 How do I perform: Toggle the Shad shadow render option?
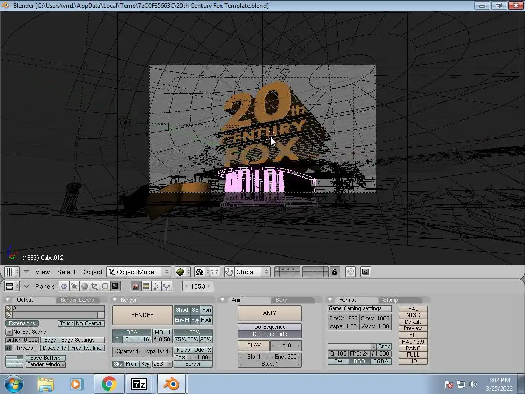click(x=182, y=310)
